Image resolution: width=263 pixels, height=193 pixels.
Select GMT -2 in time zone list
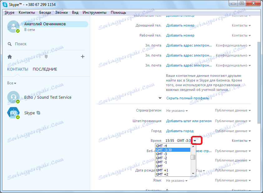[173, 158]
